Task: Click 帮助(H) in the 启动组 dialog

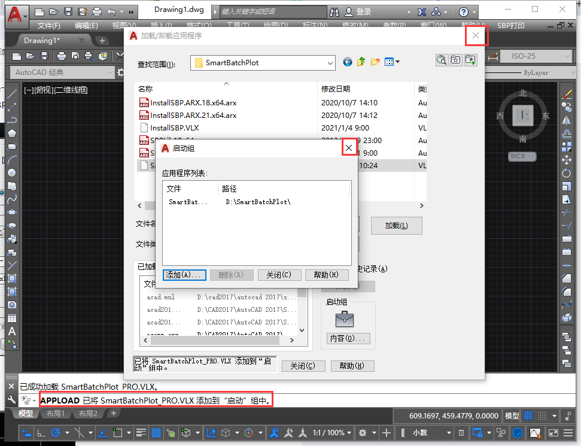Action: (327, 275)
